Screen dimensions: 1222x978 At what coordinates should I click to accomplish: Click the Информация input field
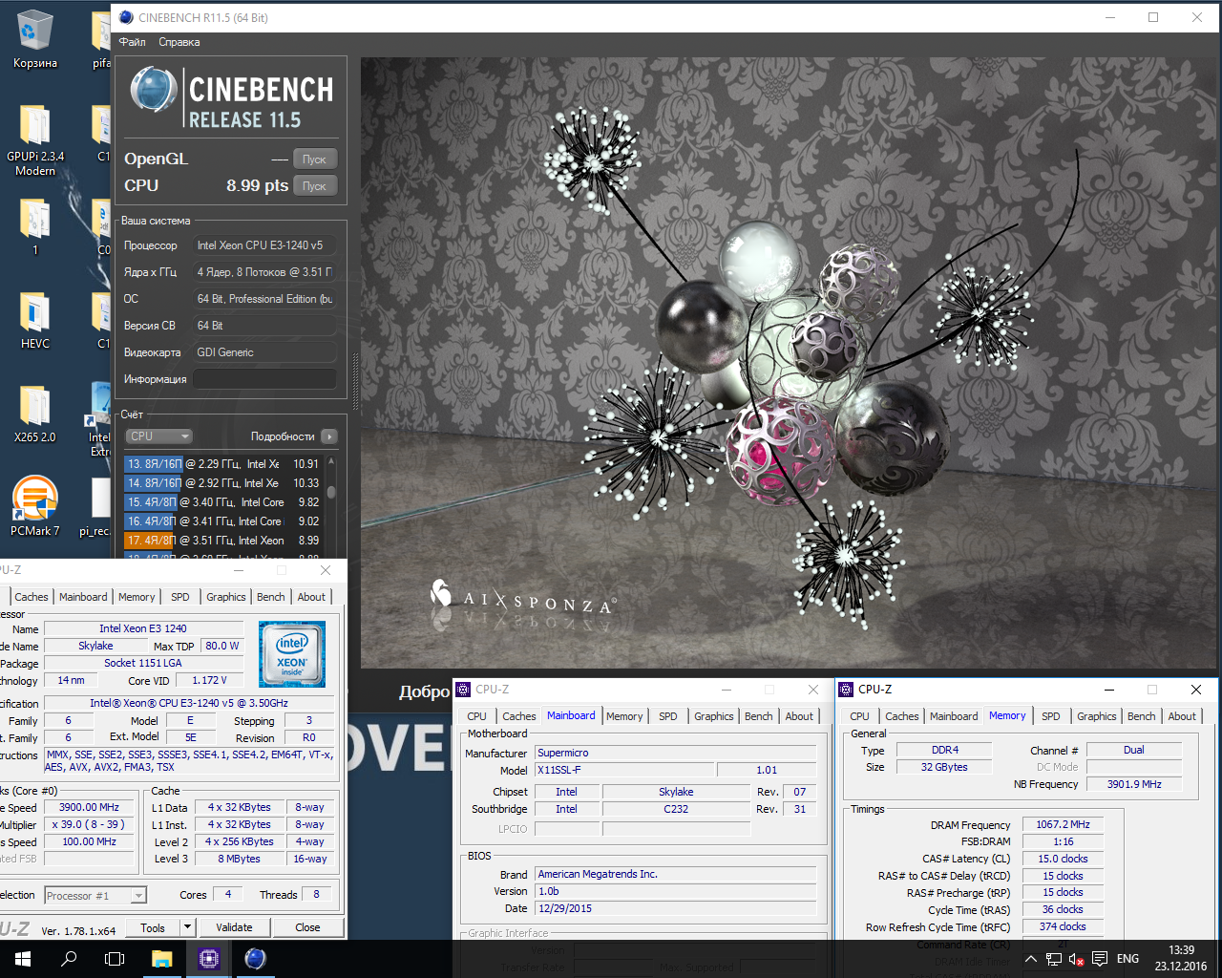pos(264,379)
